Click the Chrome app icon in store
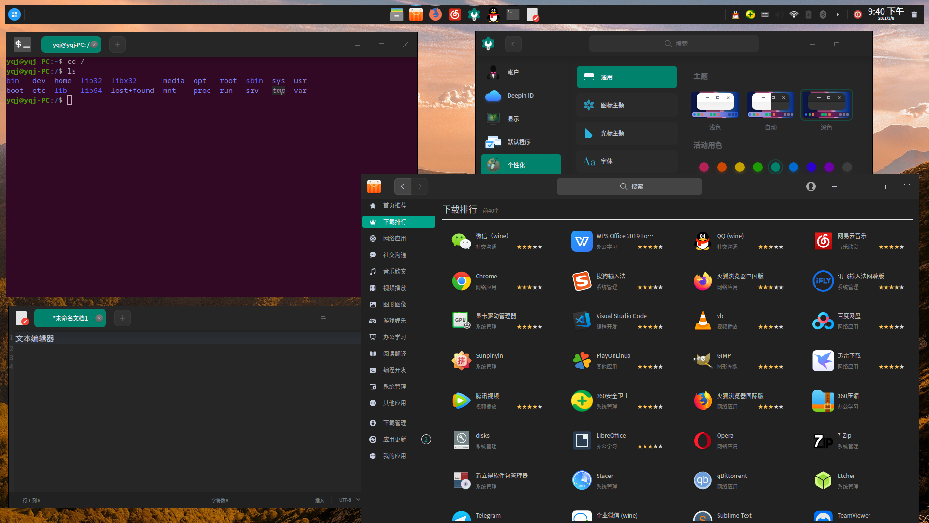Image resolution: width=929 pixels, height=523 pixels. 461,281
